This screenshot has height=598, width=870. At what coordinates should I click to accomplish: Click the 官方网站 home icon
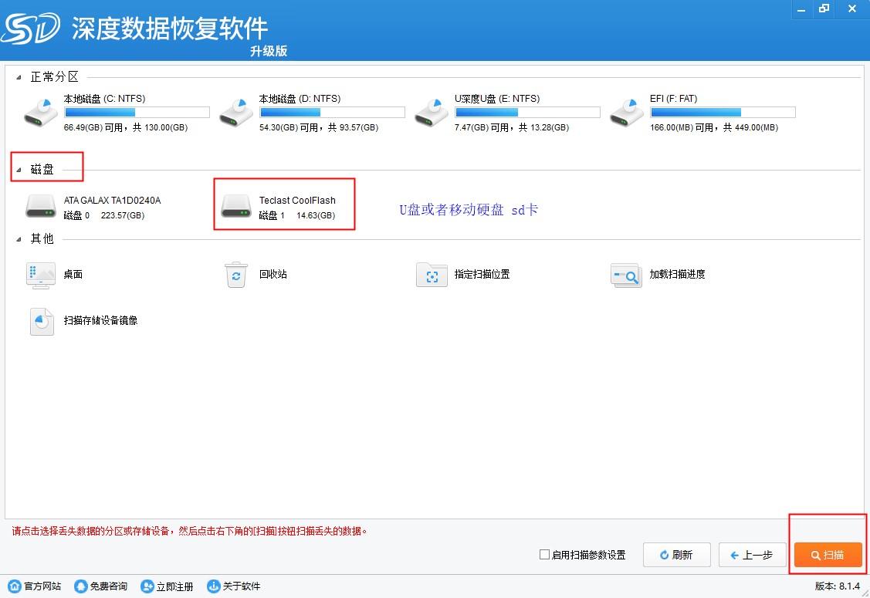click(x=15, y=586)
